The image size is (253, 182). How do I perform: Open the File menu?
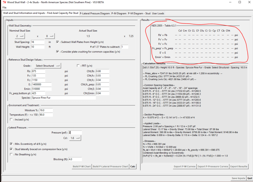coord(4,8)
